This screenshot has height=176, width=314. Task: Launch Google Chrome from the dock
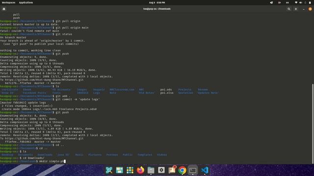182,171
